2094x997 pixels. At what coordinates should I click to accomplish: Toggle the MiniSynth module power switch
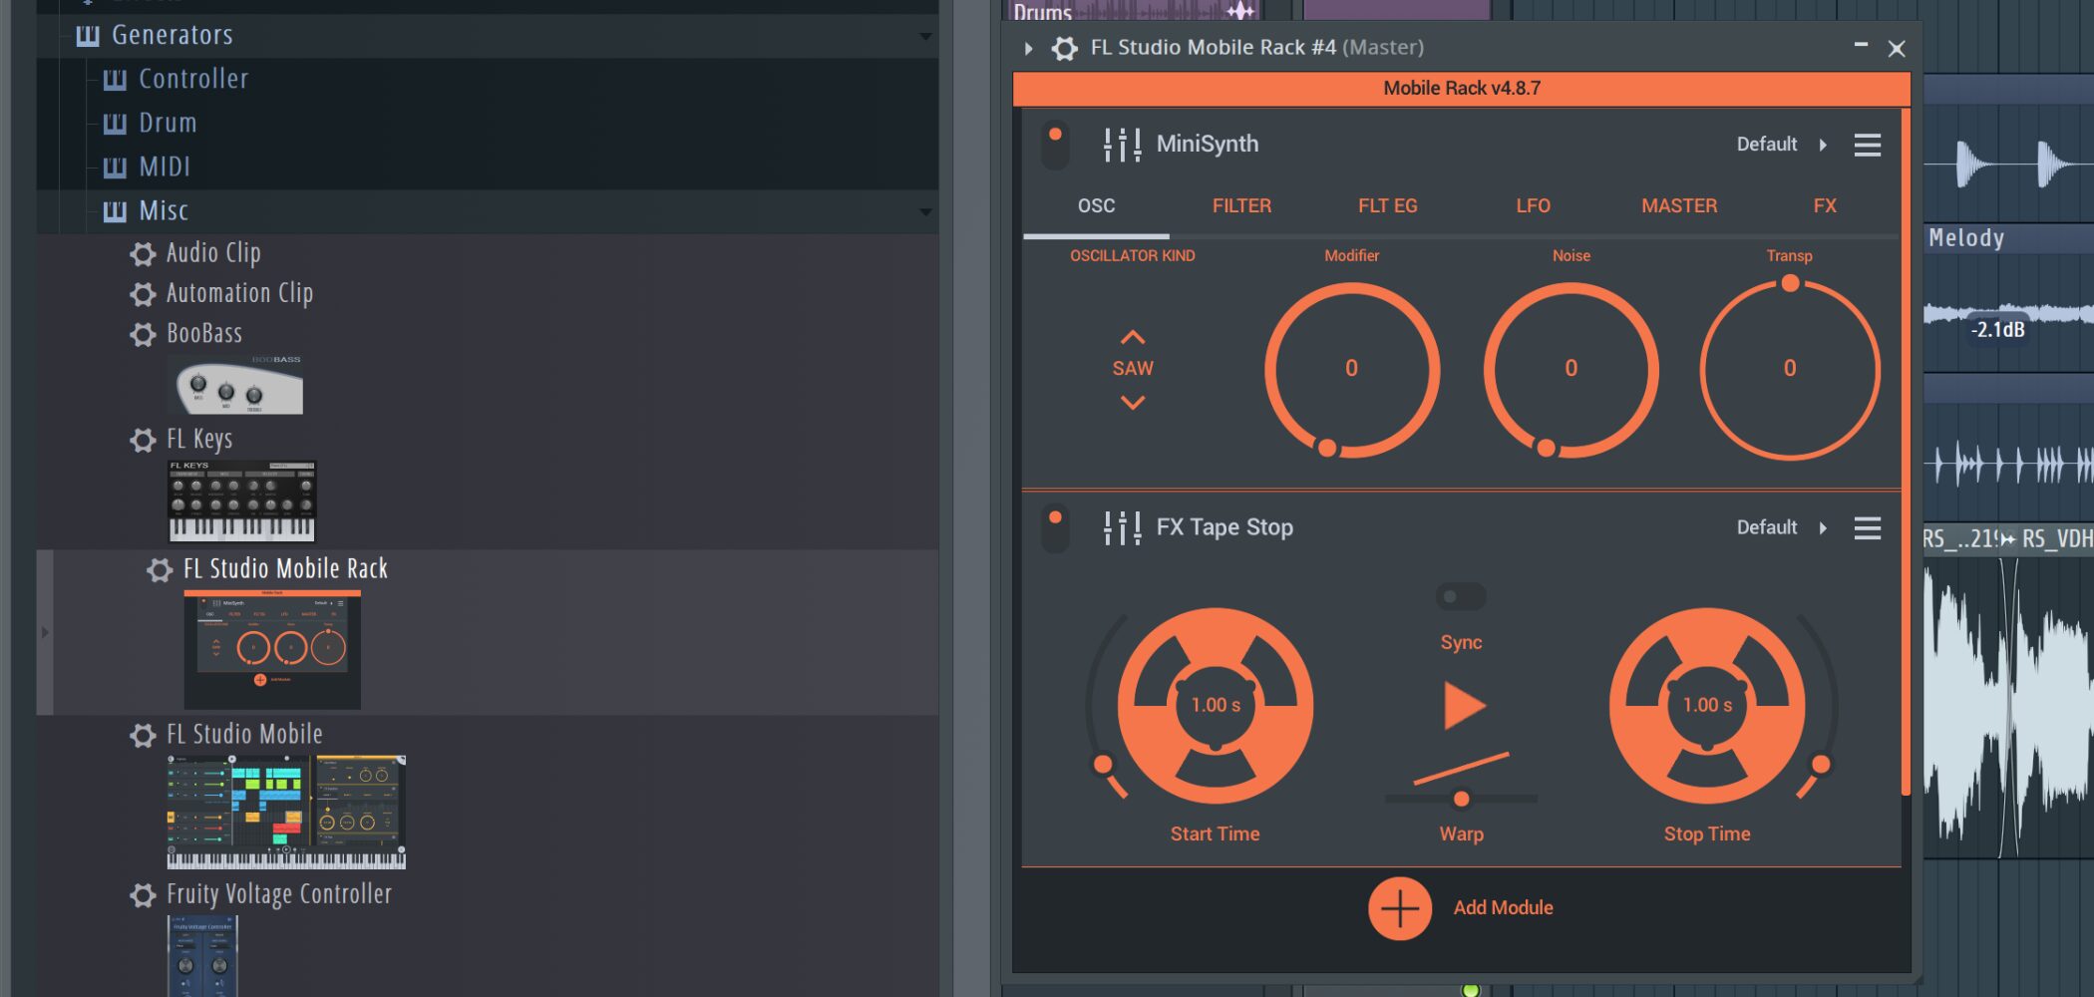pyautogui.click(x=1055, y=145)
